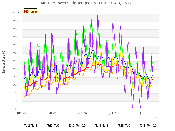Click the 24.5 y-axis tick label
The width and height of the screenshot is (175, 131).
[x=16, y=14]
